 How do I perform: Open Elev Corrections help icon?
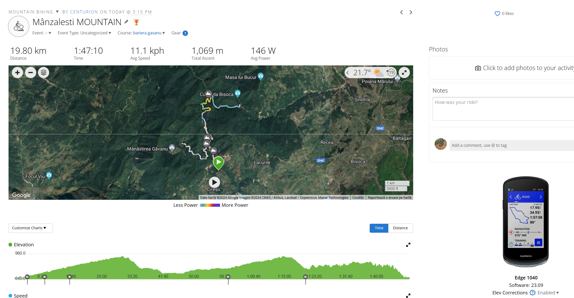532,293
